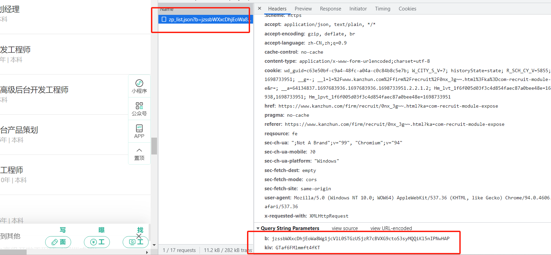Click the b parameter value text
Viewport: 551px width, 255px height.
tap(361, 238)
